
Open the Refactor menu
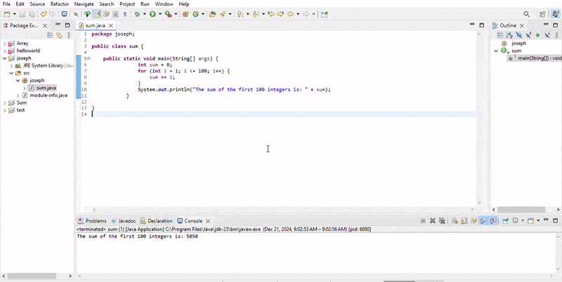[60, 4]
